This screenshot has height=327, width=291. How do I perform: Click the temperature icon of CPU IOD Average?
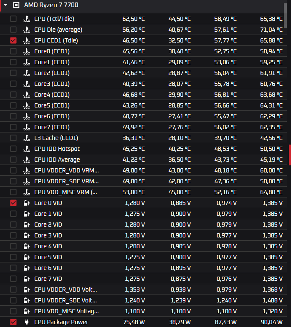[x=27, y=160]
